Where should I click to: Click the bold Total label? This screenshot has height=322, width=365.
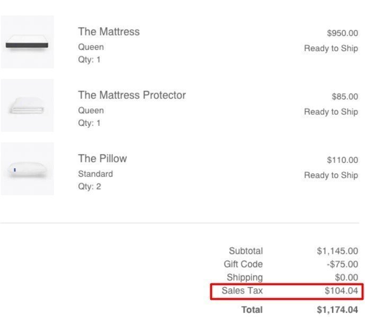tap(252, 310)
